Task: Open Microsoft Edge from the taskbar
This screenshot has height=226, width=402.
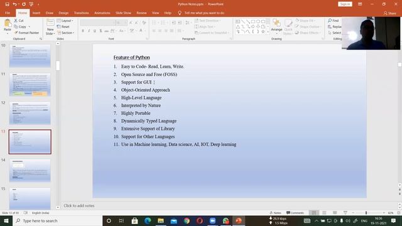Action: point(148,220)
